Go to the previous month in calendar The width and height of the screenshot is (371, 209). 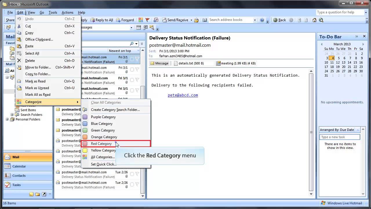coord(321,44)
